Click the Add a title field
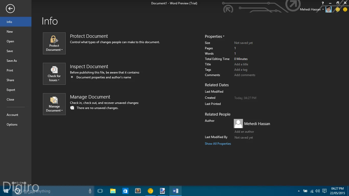The height and width of the screenshot is (196, 349). (241, 64)
